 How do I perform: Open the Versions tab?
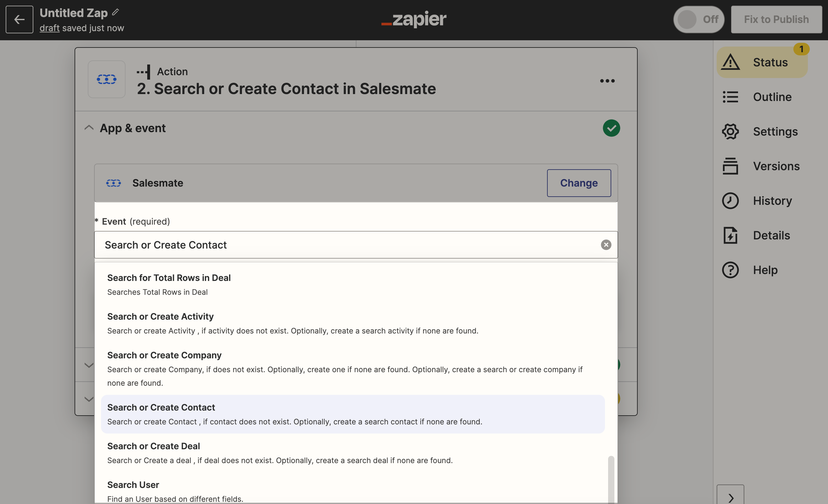click(776, 166)
